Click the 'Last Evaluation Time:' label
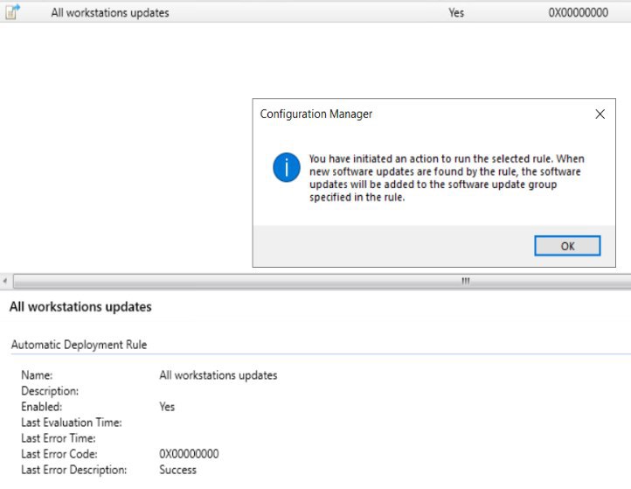 tap(72, 423)
